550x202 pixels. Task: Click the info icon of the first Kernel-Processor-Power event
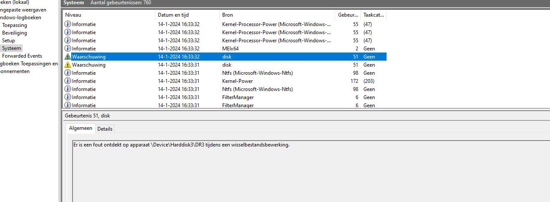pos(67,24)
